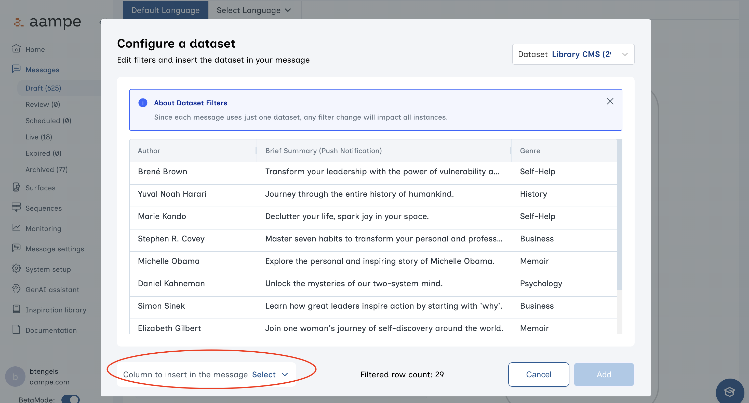
Task: Open Archived (77) messages
Action: click(x=47, y=169)
